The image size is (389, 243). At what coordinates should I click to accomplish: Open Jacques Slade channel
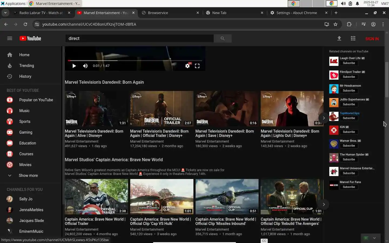tap(31, 221)
